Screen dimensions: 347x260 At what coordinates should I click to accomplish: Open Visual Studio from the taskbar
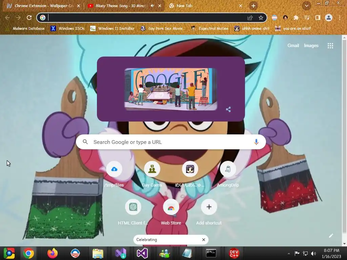click(142, 253)
